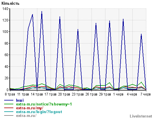Click the 8 трав date label
Screen dimensions: 154x119
pyautogui.click(x=10, y=94)
